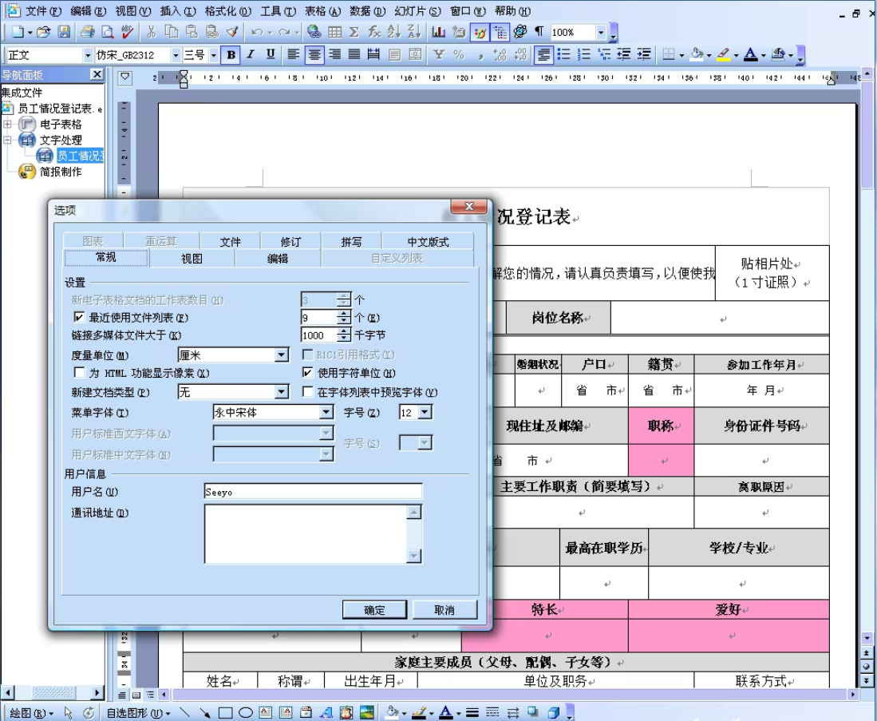877x721 pixels.
Task: Toggle underline formatting in toolbar
Action: pyautogui.click(x=271, y=55)
